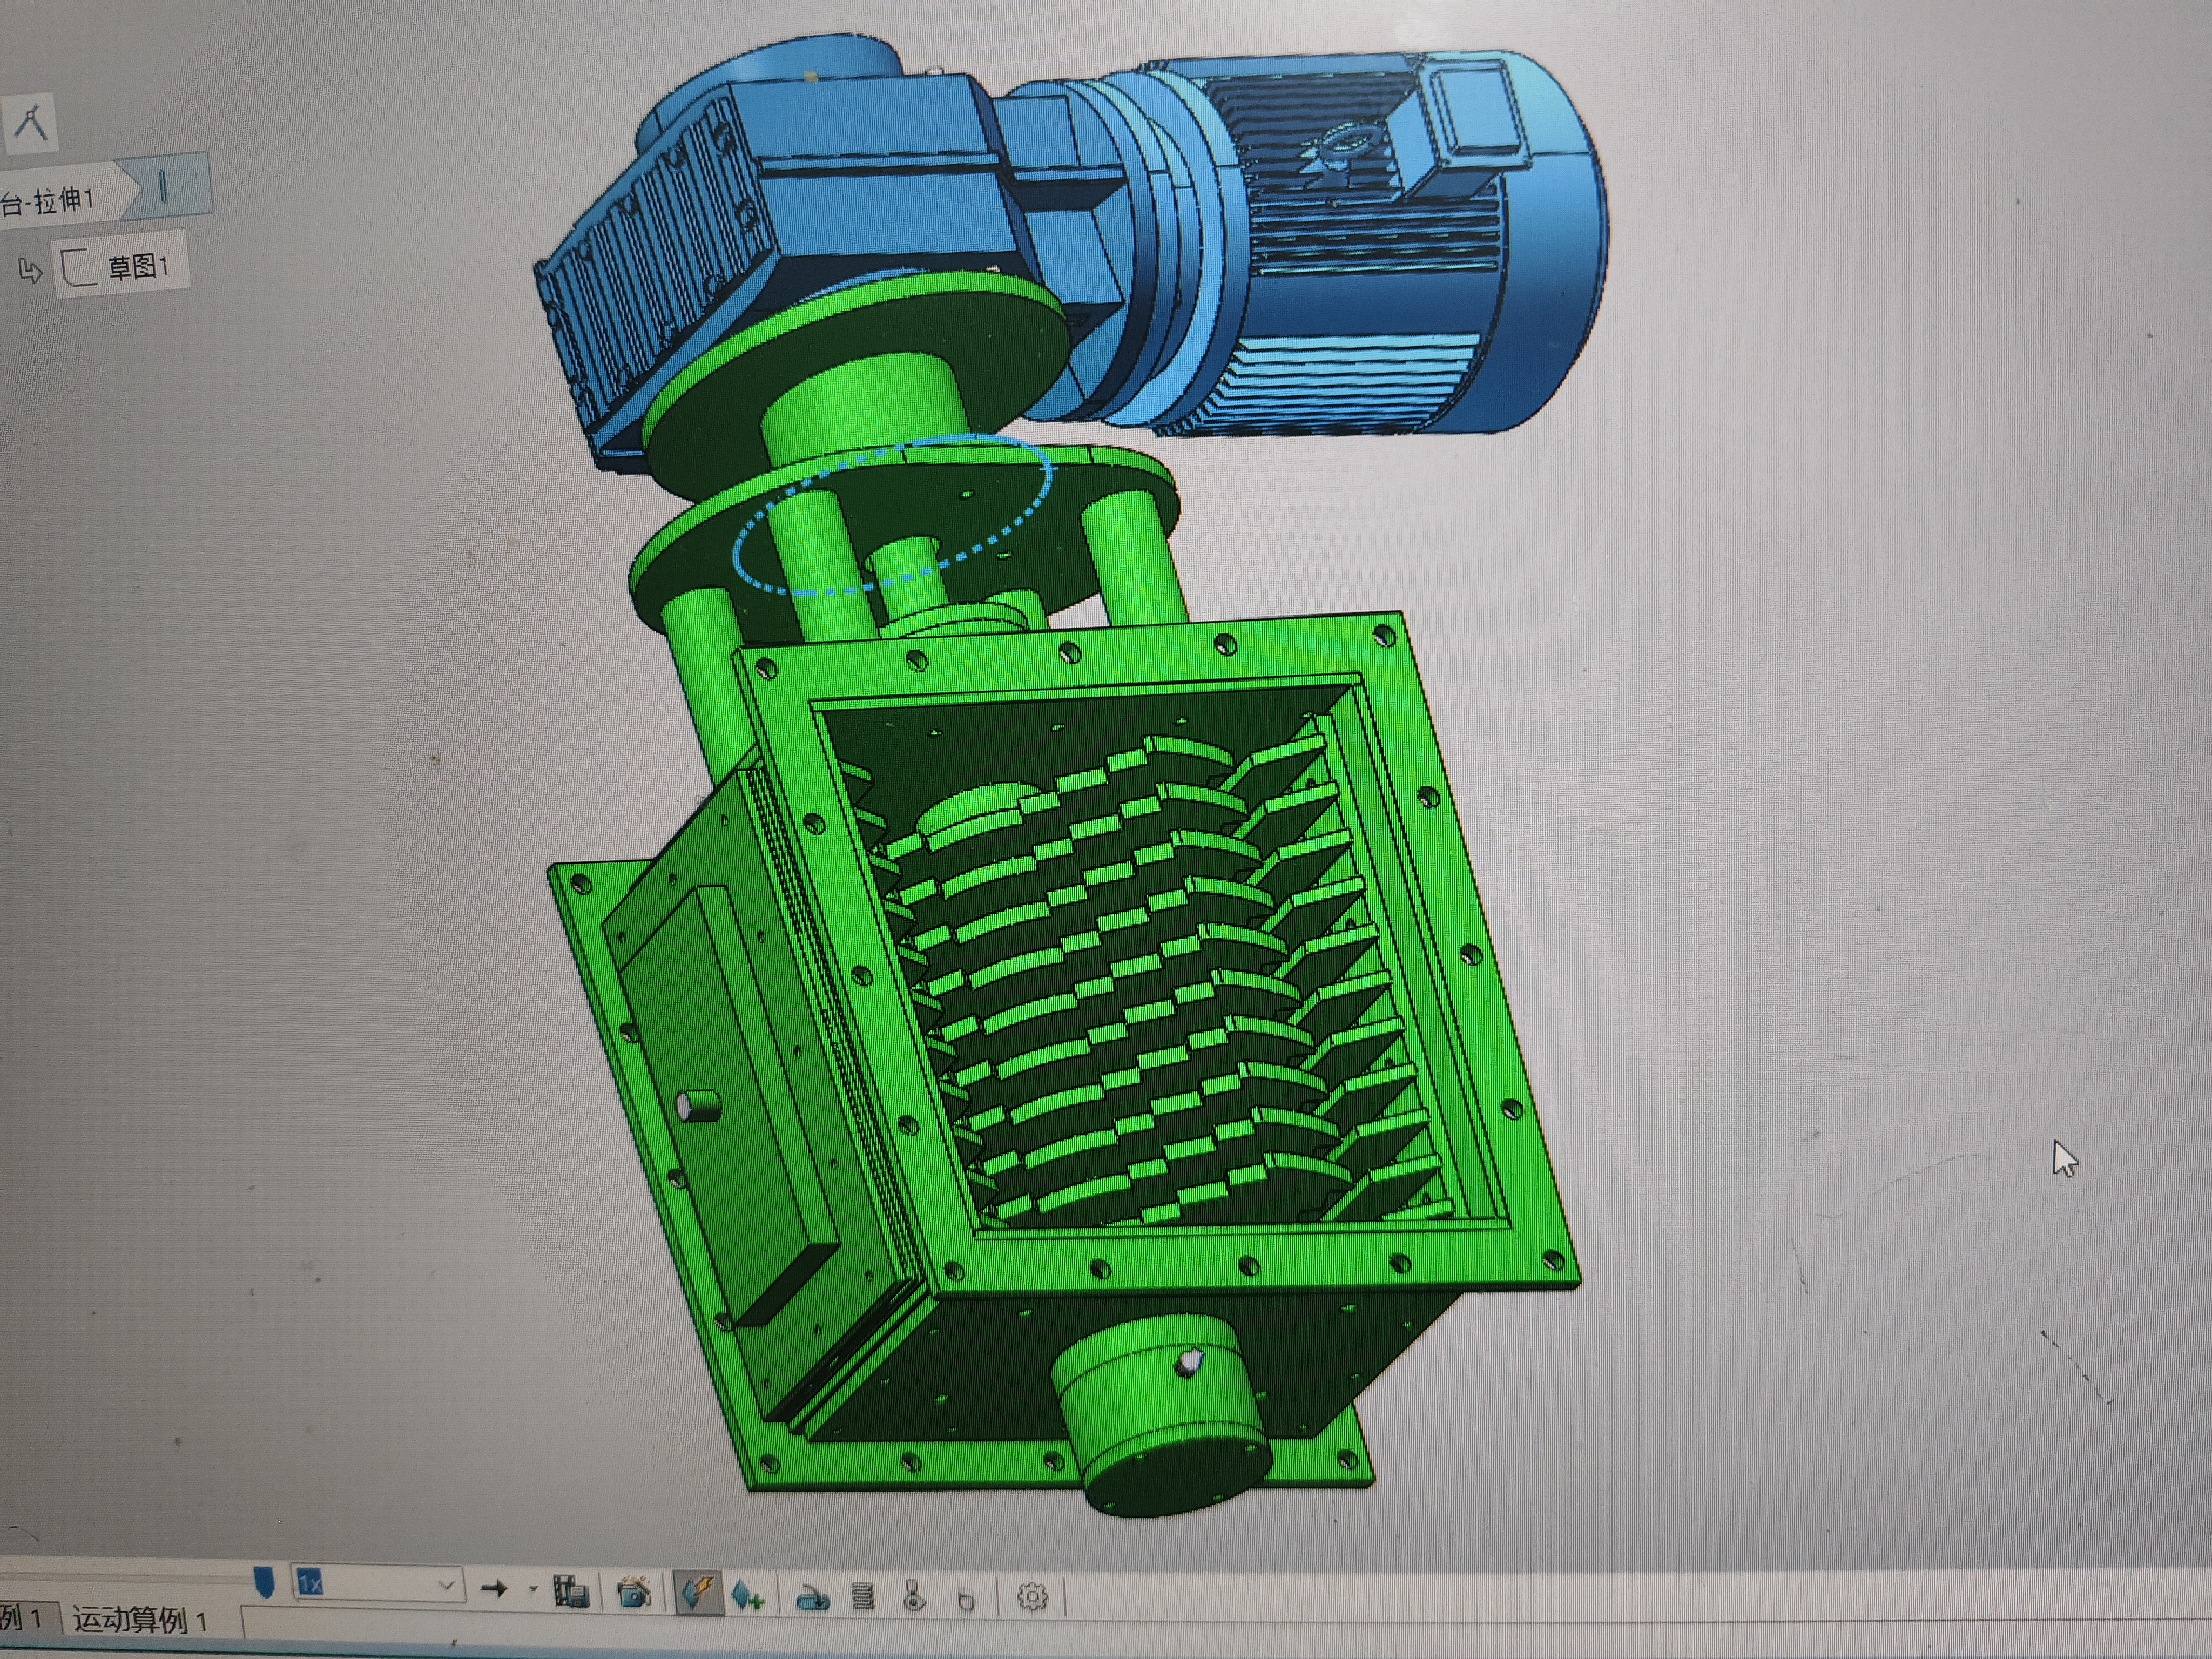Switch to 运动算例 1 tab
This screenshot has width=2212, height=1659.
(x=140, y=1619)
